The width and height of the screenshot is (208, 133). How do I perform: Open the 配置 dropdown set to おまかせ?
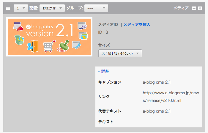click(x=52, y=8)
